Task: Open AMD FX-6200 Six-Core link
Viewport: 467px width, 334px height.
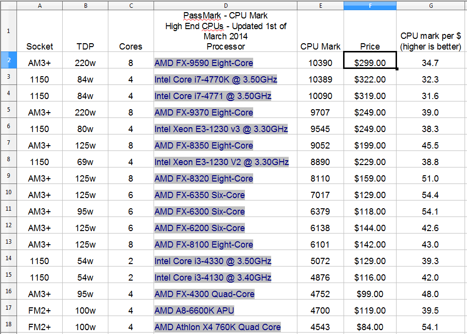Action: (200, 228)
